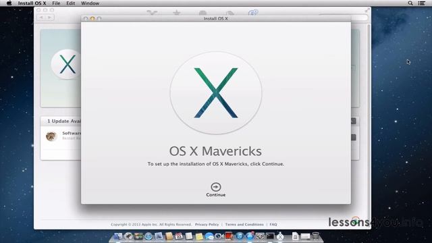432x243 pixels.
Task: Launch FaceTime from the Dock
Action: (x=219, y=236)
